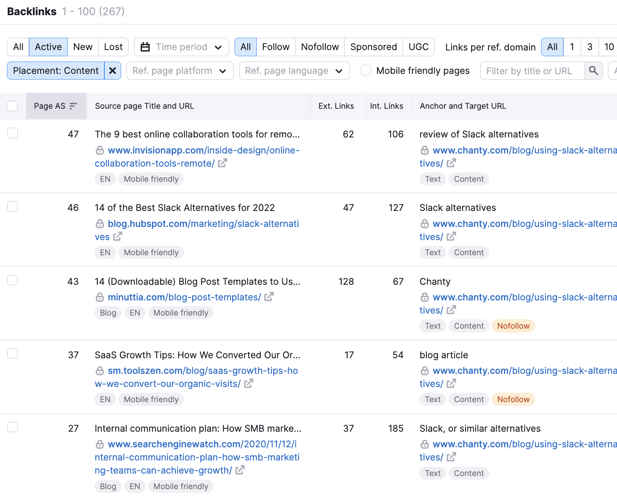Click lock icon beside target URL in review of Slack alternatives row

tap(425, 150)
